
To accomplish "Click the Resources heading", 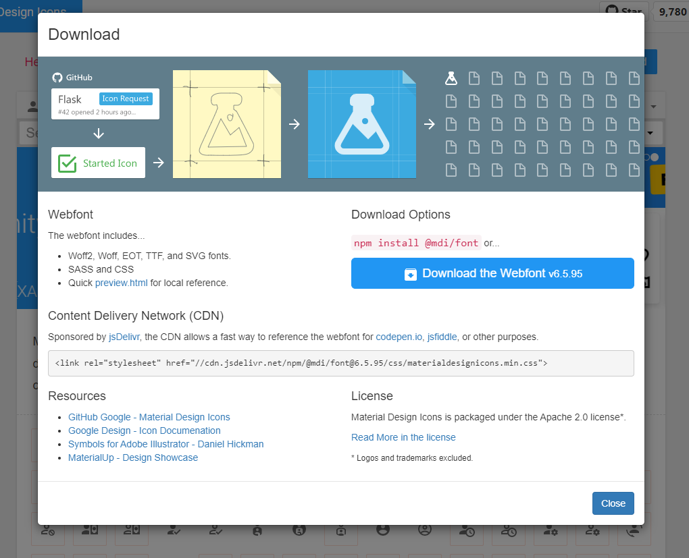I will (77, 396).
